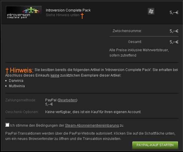
Task: Select the Darwinia list entry
Action: tap(16, 81)
